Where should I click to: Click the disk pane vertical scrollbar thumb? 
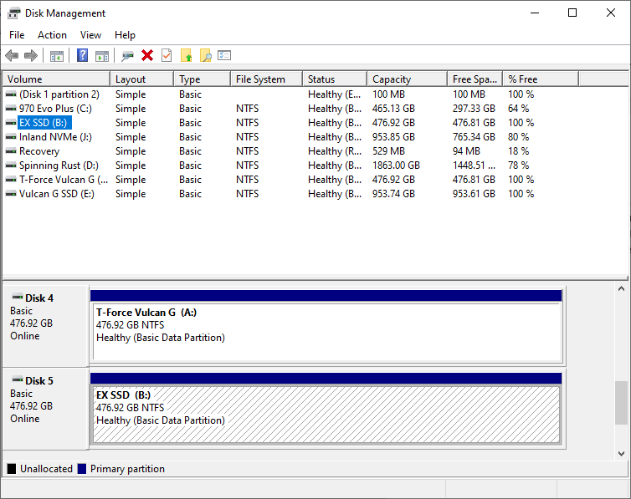(621, 403)
